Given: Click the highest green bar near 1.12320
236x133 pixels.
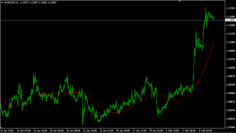Looking at the screenshot, I should [x=206, y=13].
